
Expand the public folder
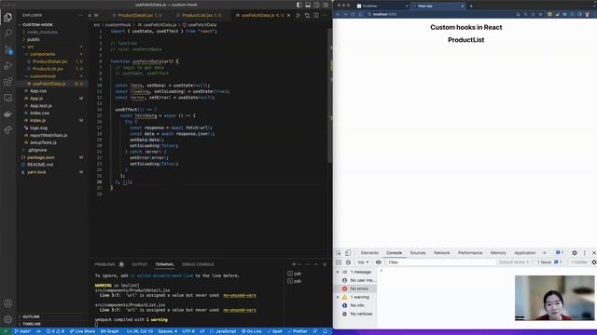pos(34,39)
